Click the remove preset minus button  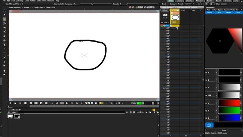coord(200,4)
